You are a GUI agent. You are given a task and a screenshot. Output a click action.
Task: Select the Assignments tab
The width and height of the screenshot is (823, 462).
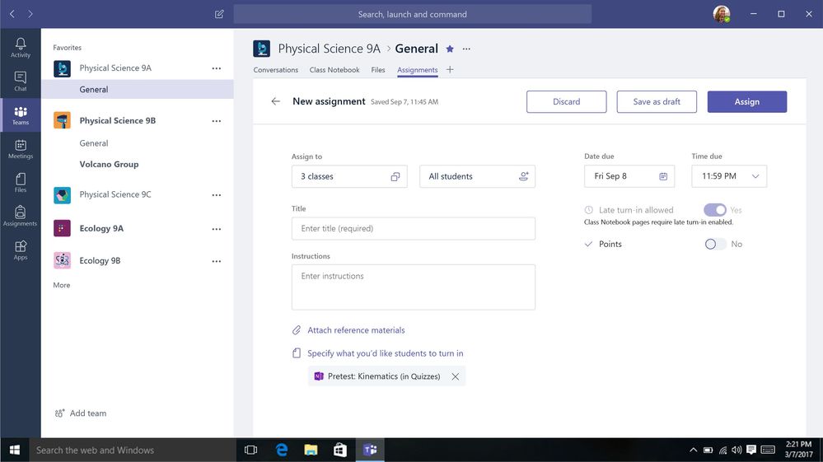[x=418, y=70]
